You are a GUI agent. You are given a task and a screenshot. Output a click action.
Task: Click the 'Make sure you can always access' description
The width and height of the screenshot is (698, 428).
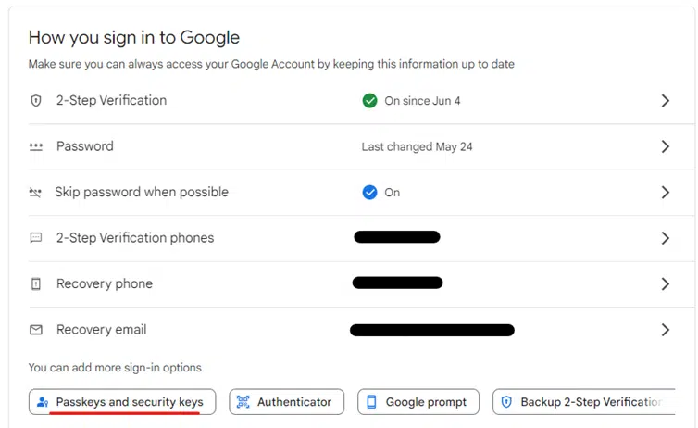point(271,65)
